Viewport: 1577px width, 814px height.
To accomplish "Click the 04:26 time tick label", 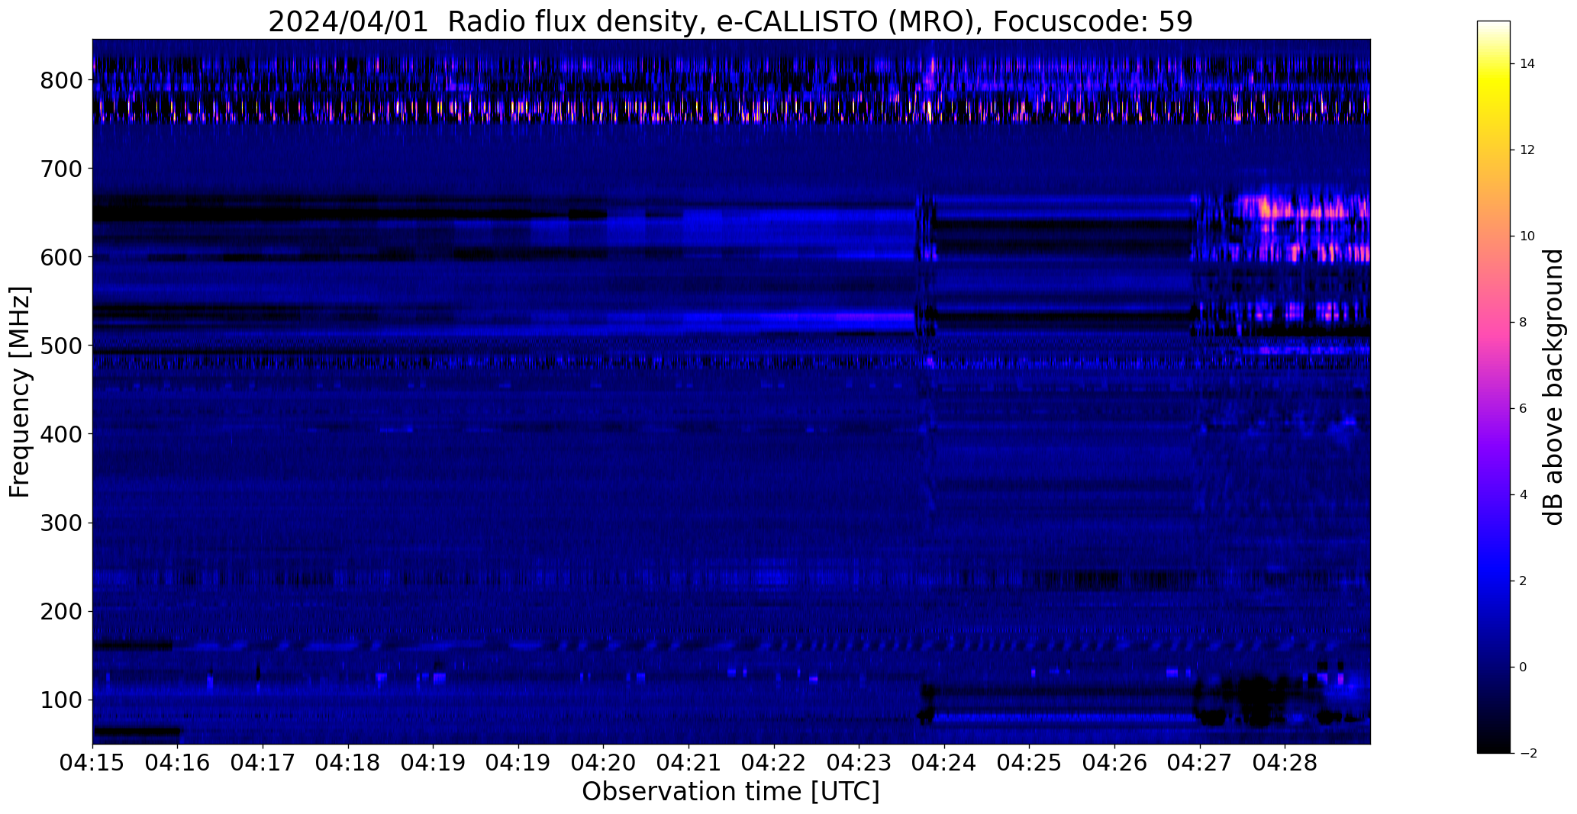I will pos(1115,764).
